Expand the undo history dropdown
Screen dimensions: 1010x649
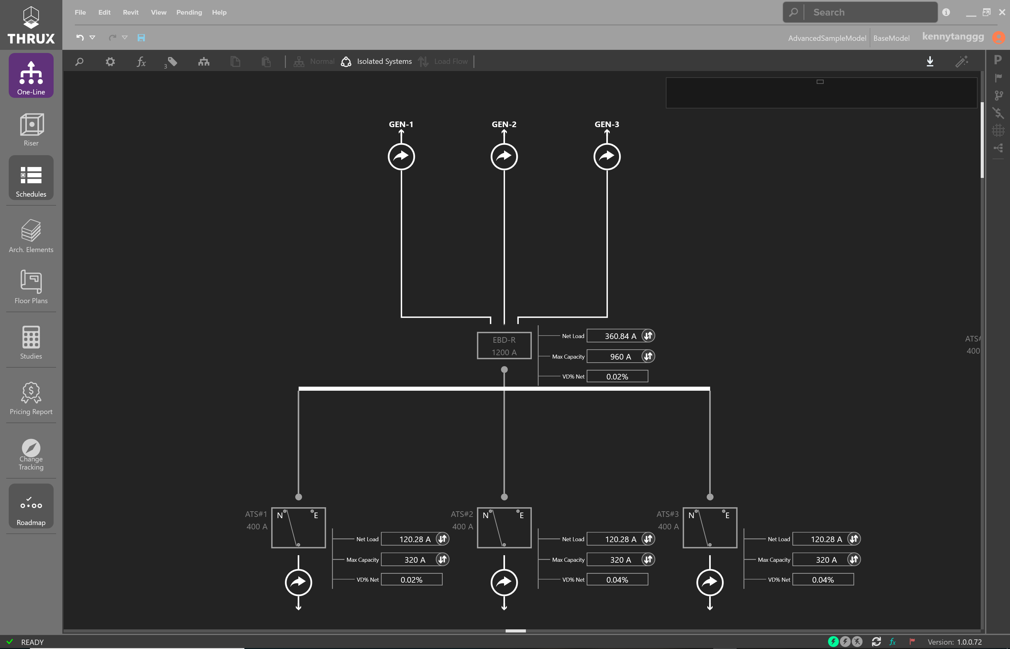92,37
